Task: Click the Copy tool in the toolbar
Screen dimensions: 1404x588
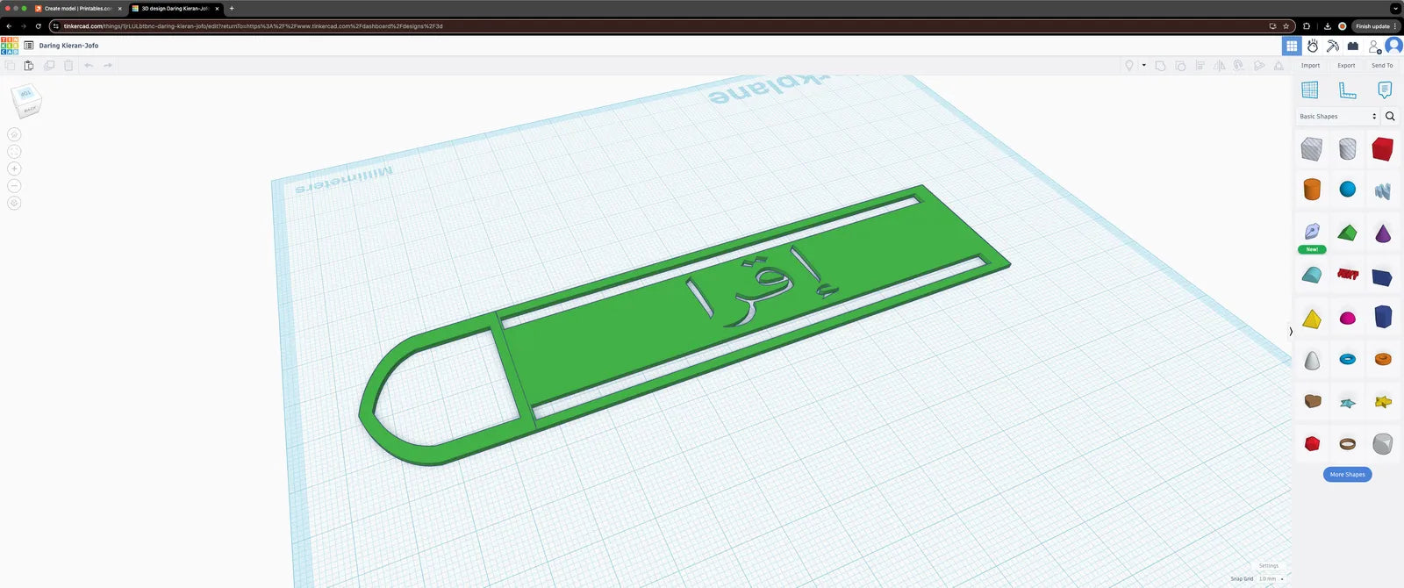Action: click(10, 66)
